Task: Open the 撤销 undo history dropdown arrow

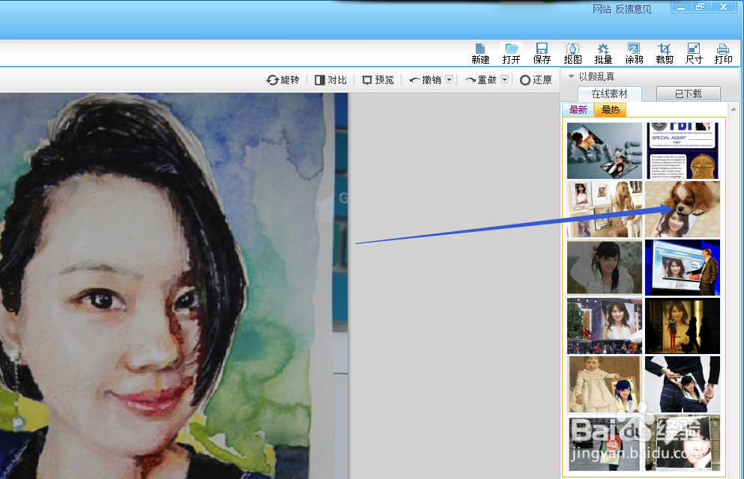Action: tap(449, 79)
